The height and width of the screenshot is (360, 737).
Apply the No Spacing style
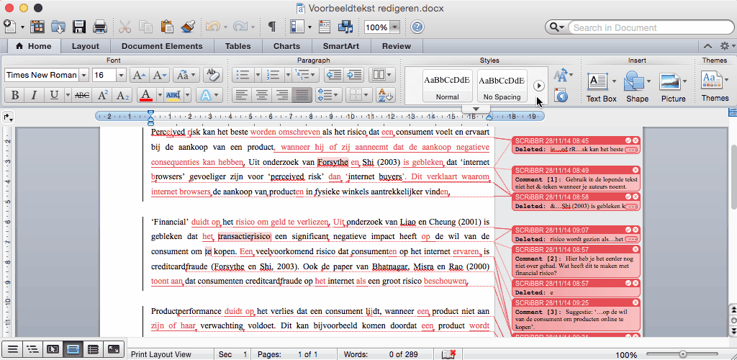pyautogui.click(x=502, y=86)
